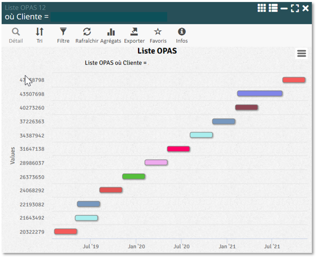
Task: Select the purple bar for 43507698
Action: tap(260, 93)
